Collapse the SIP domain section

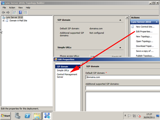(120, 20)
